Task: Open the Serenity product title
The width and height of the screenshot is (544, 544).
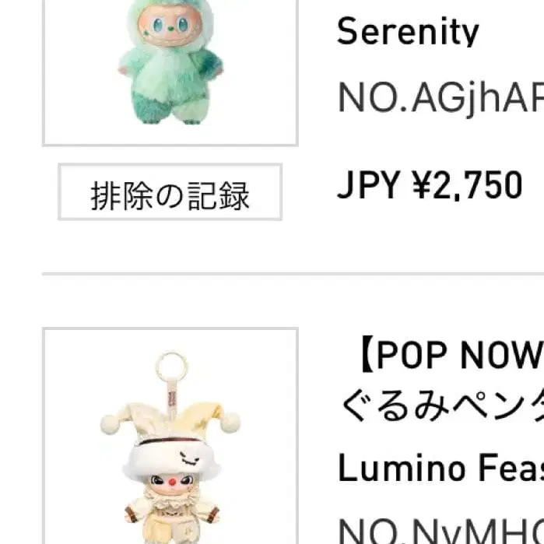Action: tap(408, 31)
